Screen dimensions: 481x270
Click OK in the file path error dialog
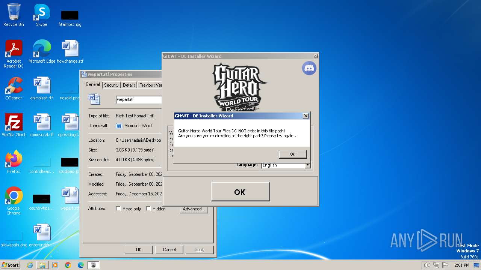292,154
